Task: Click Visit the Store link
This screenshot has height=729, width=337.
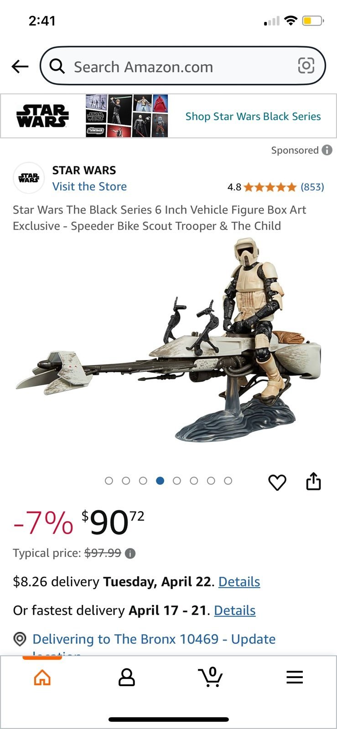Action: [x=89, y=186]
